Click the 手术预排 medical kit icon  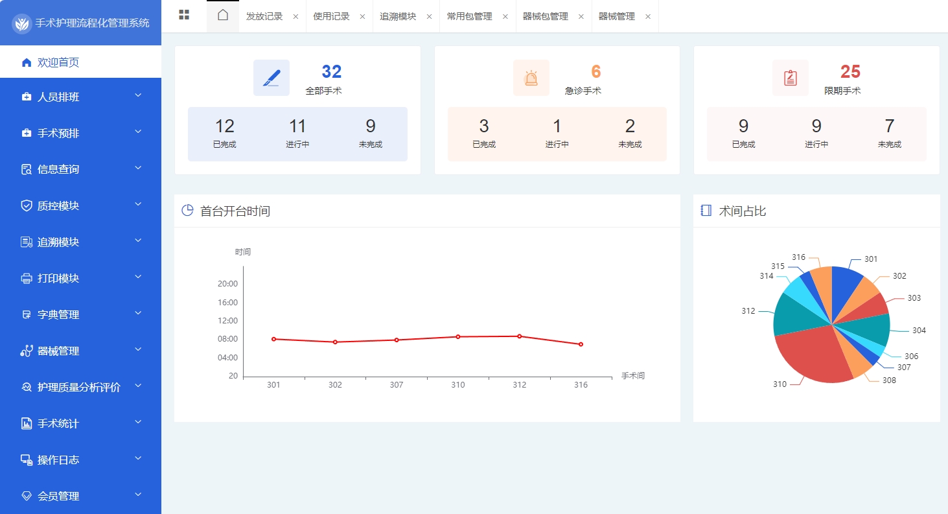click(27, 134)
